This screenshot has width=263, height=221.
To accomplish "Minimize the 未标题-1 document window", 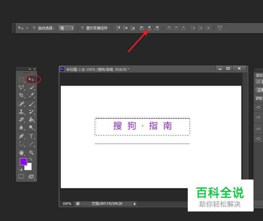I will pos(220,68).
